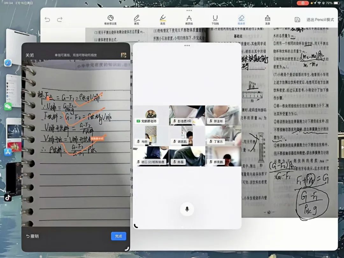
Task: Select the 谢思凯 video tile
Action: [187, 136]
